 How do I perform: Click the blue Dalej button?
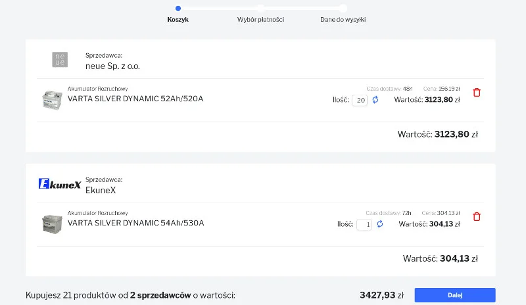tap(455, 295)
